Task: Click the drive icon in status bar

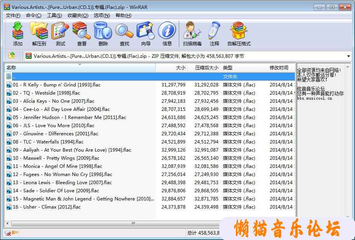Action: [8, 233]
